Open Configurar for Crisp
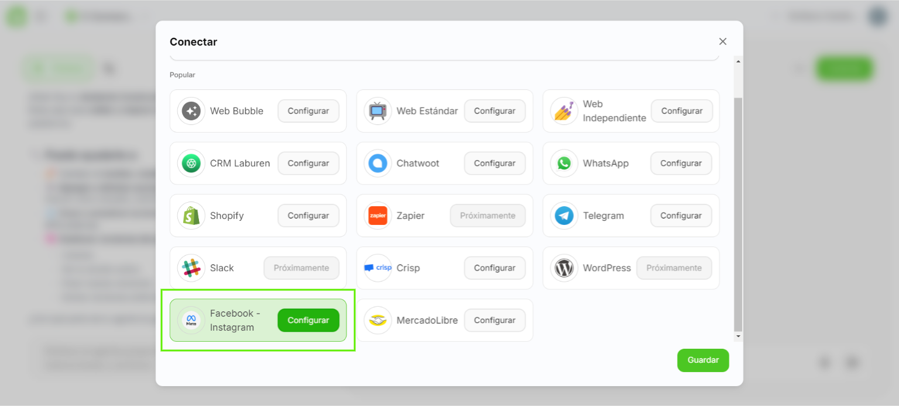 495,268
